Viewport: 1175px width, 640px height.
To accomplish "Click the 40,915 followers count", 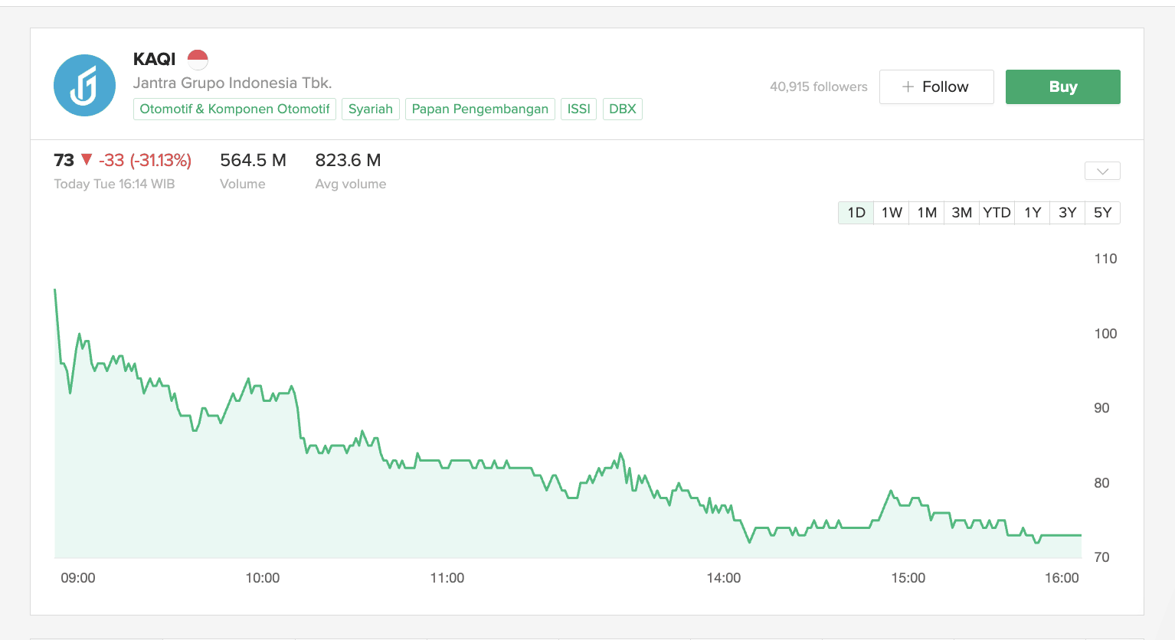I will pos(819,87).
